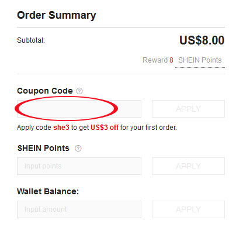Open the SHEIN Points help question icon
This screenshot has width=236, height=227.
tap(78, 149)
